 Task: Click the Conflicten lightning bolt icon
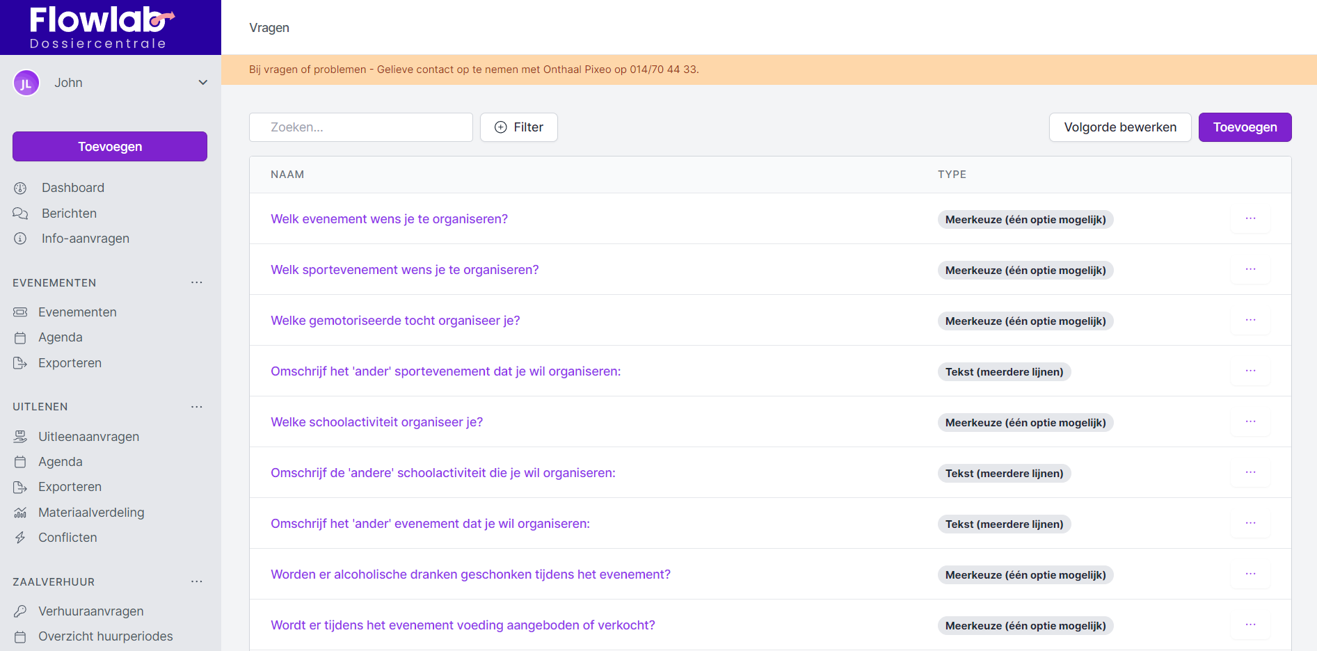[x=20, y=538]
